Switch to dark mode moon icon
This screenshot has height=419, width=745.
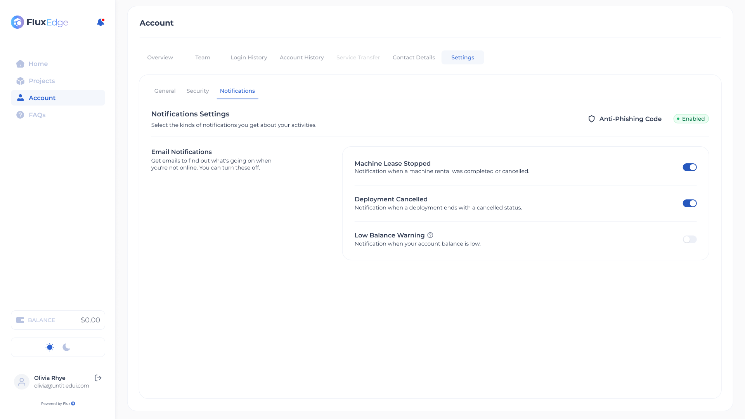[x=66, y=347]
